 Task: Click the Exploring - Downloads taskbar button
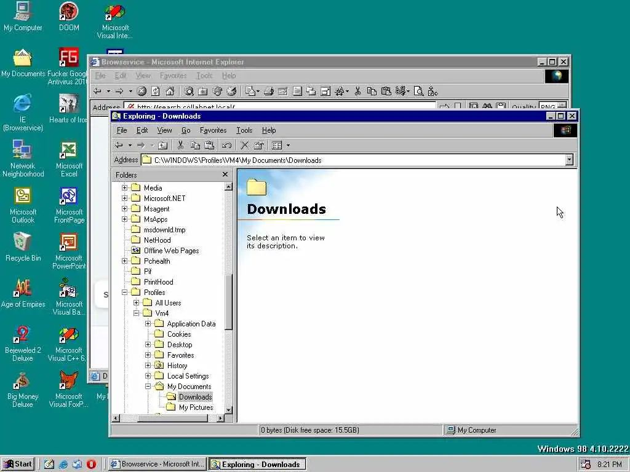[x=257, y=464]
